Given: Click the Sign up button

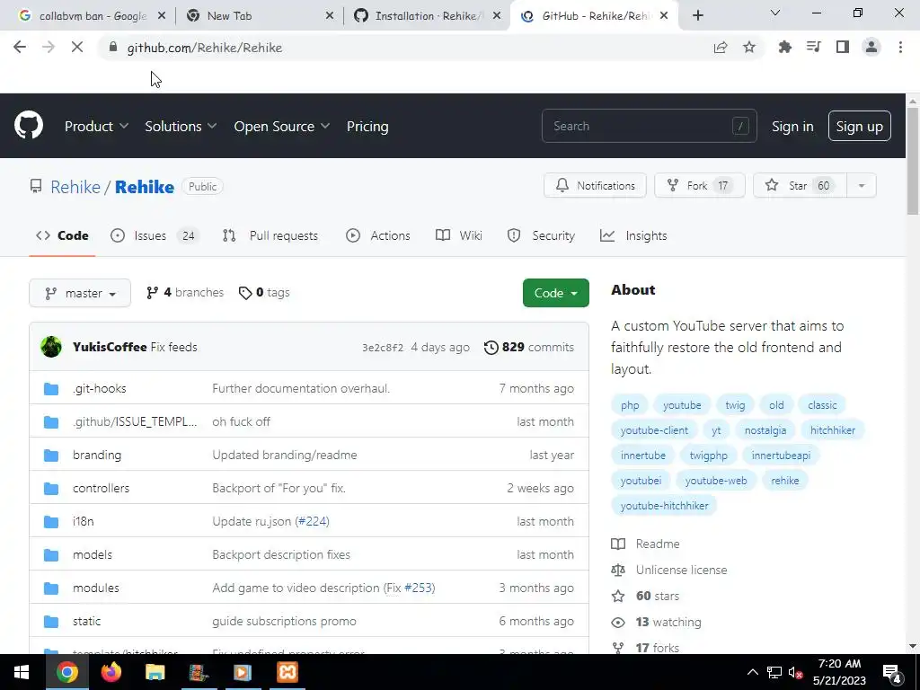Looking at the screenshot, I should (859, 126).
